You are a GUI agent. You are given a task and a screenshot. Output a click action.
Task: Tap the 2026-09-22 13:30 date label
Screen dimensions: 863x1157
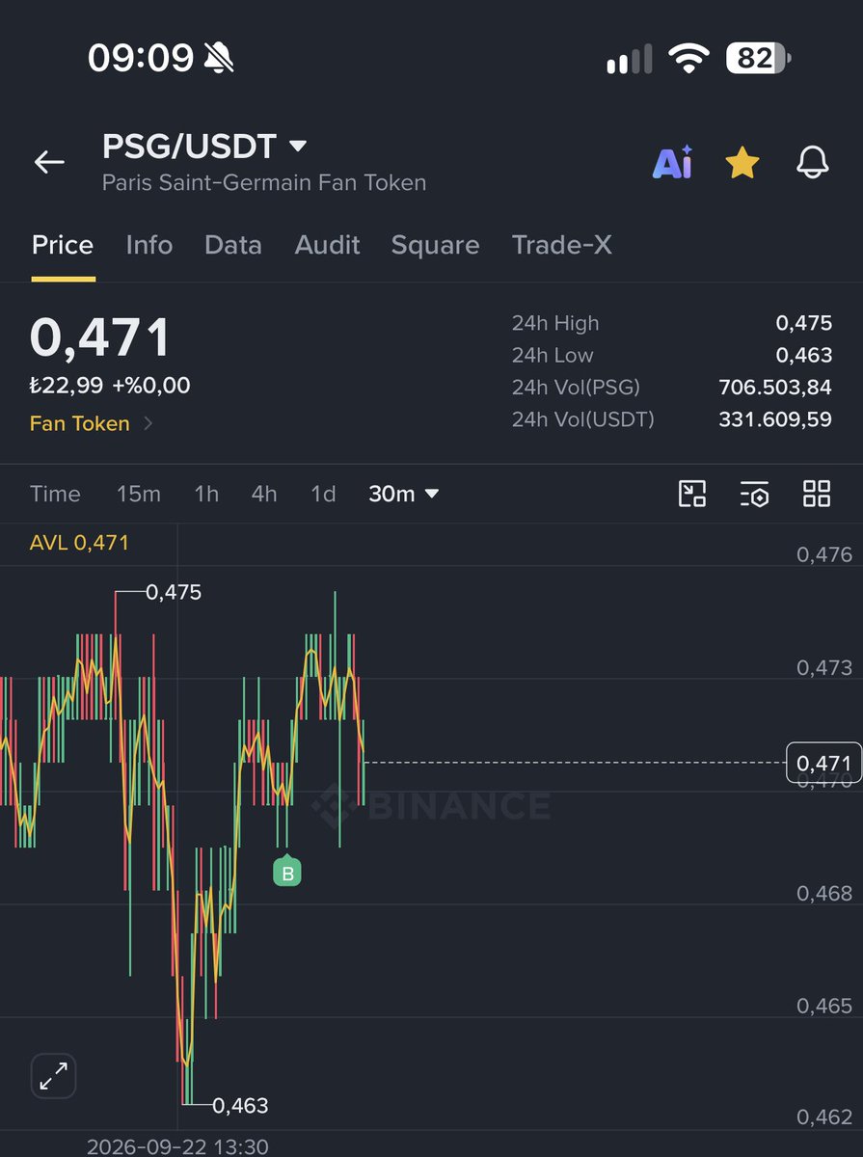point(177,1146)
